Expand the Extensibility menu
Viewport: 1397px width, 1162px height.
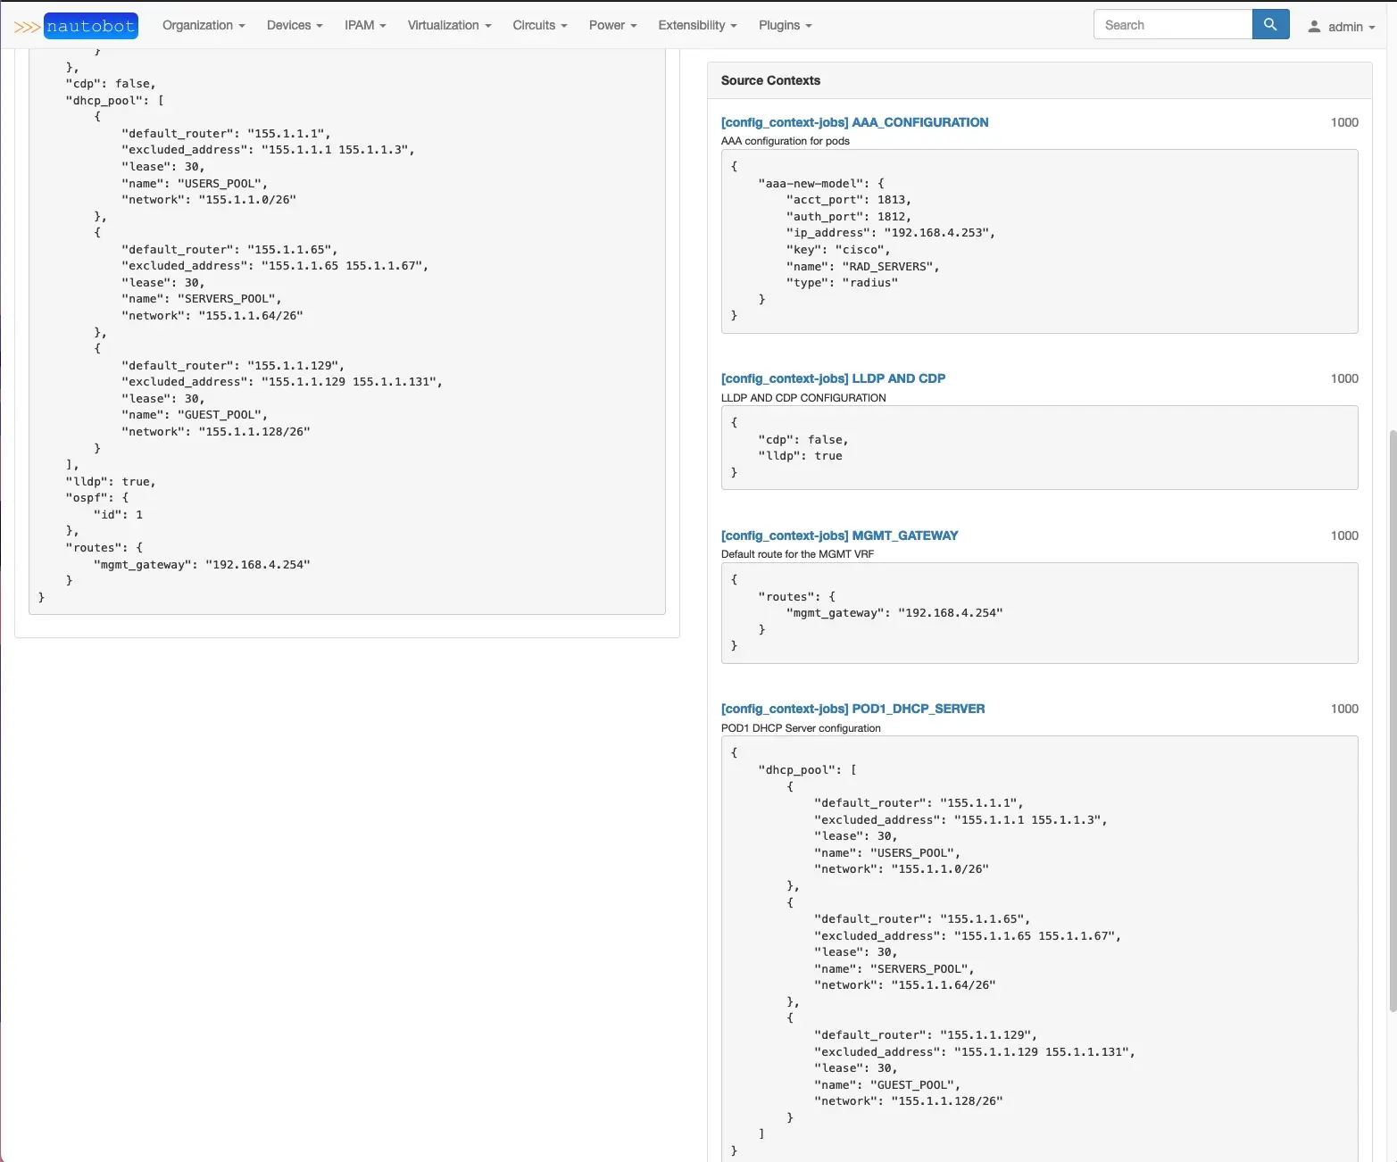[x=697, y=25]
